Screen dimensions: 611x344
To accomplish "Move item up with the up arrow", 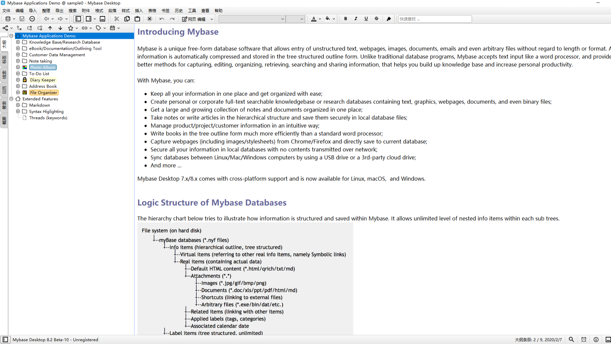I will pyautogui.click(x=50, y=28).
